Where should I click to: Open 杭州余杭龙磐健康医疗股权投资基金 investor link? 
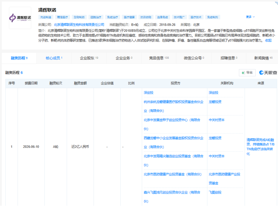coord(173,106)
